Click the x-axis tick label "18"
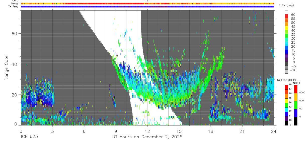 211,131
